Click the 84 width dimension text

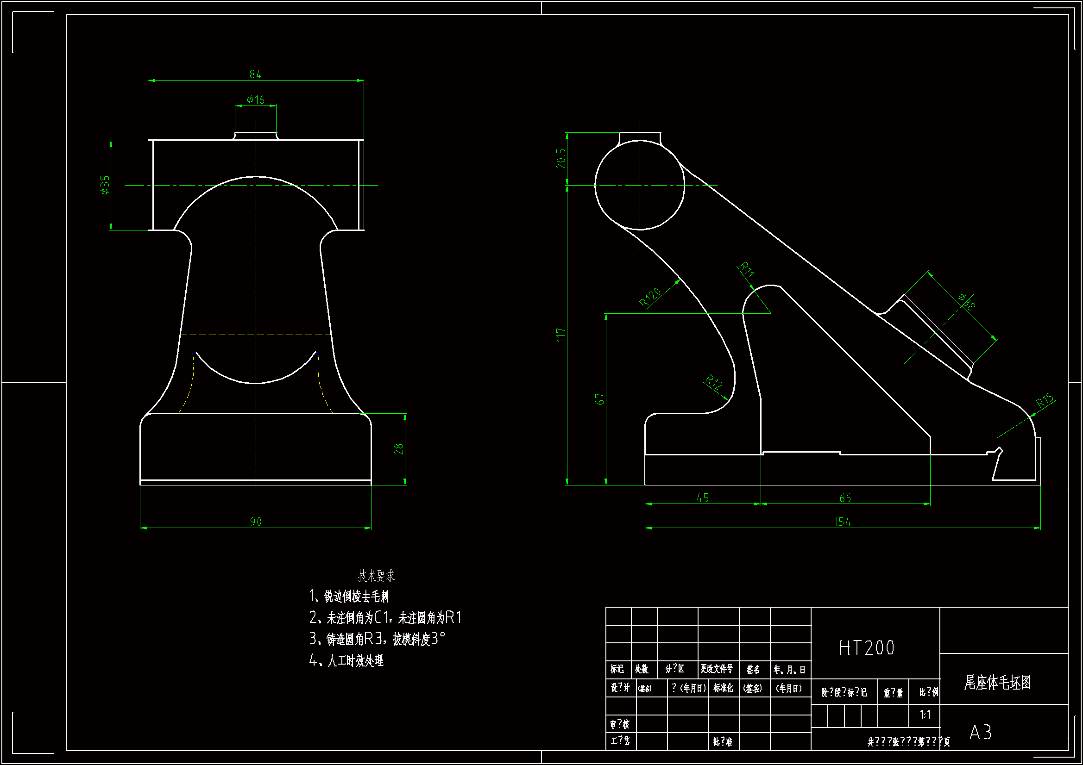click(x=255, y=74)
